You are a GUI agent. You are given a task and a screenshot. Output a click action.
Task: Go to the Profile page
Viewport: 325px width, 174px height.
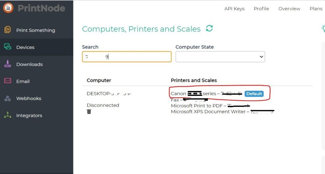[261, 9]
